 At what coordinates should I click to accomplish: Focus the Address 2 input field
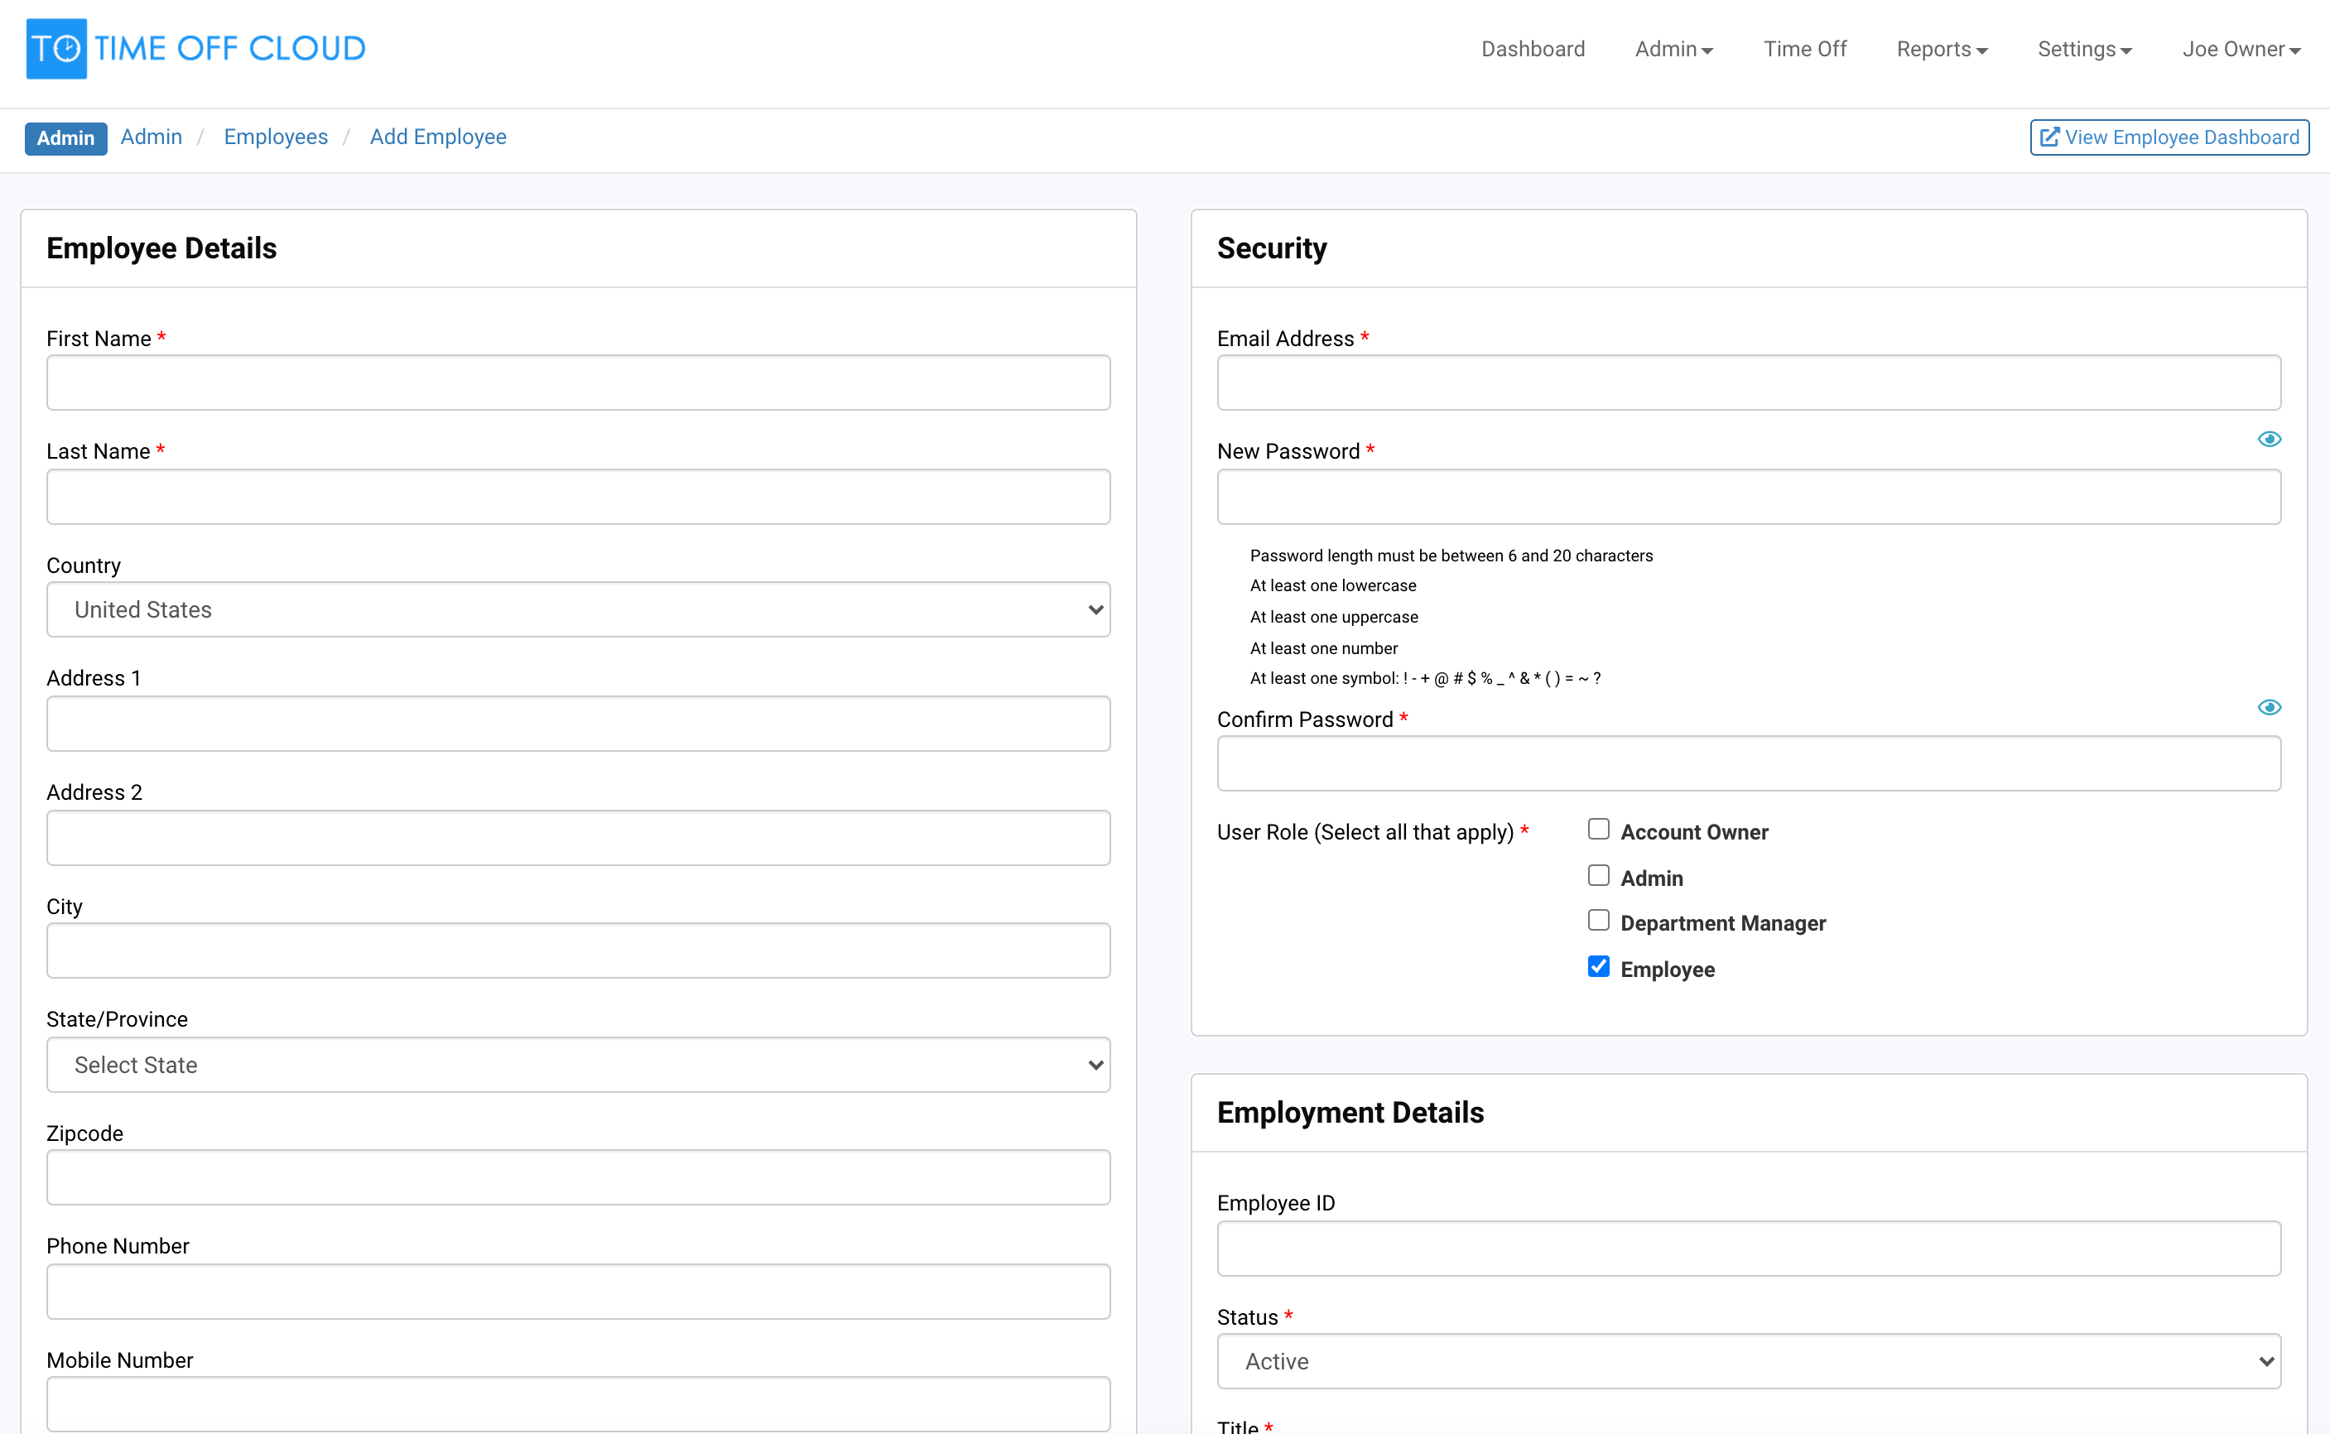point(579,837)
